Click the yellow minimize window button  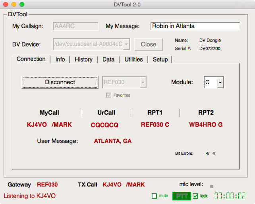click(14, 5)
